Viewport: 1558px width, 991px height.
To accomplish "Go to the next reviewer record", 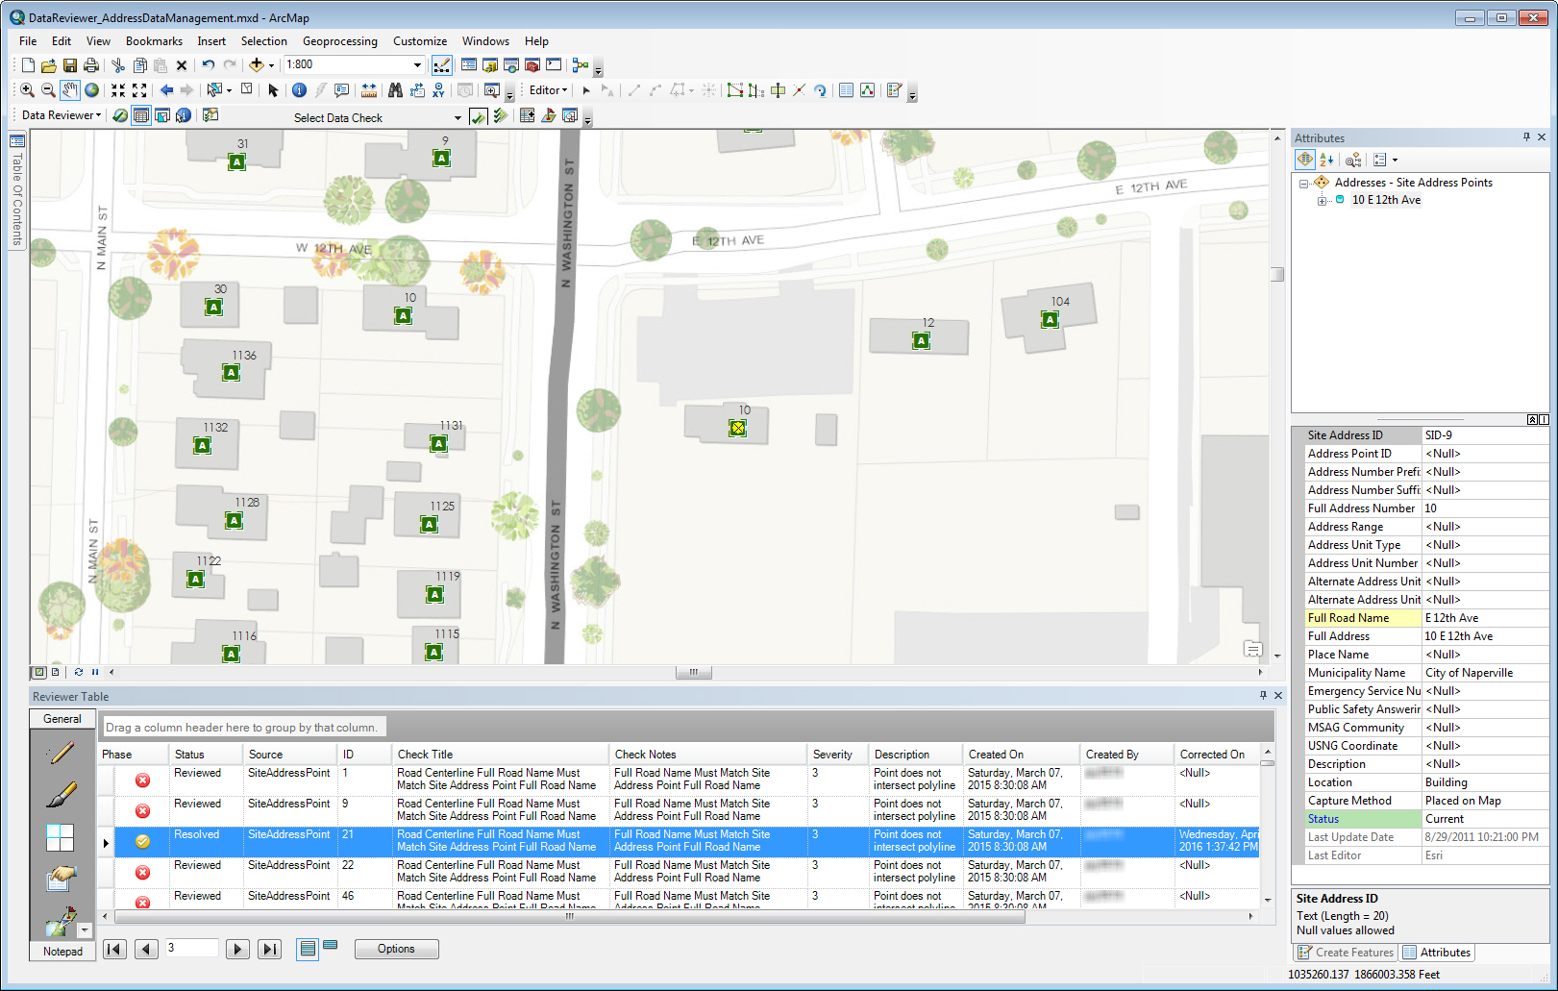I will click(237, 950).
